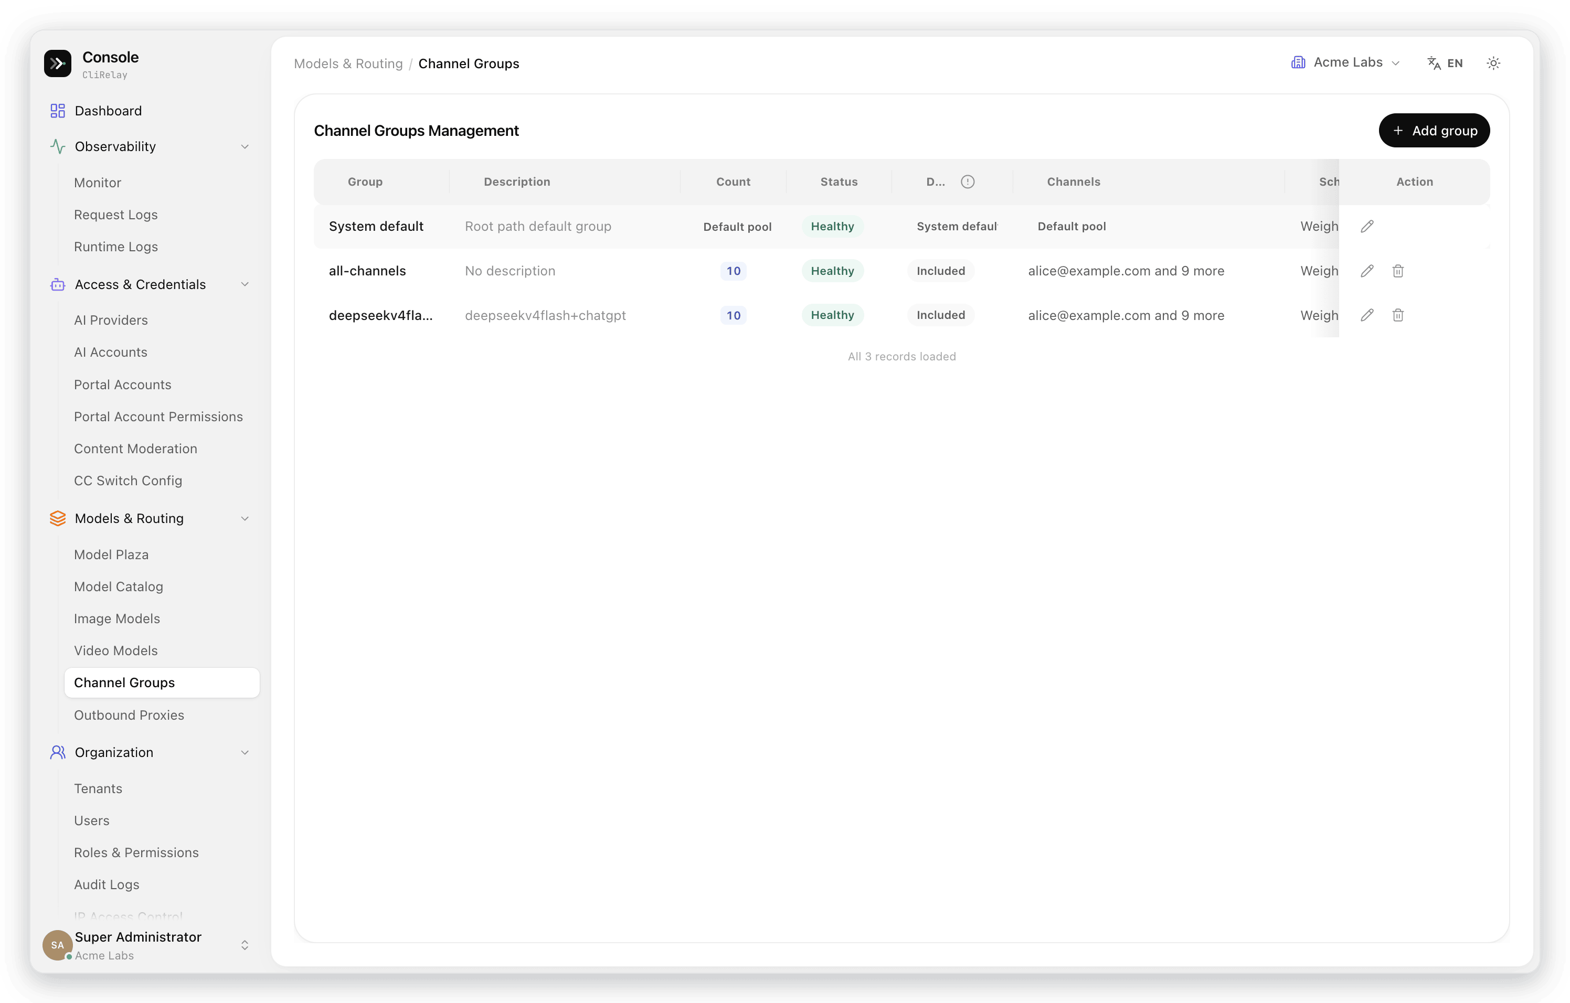Open the Monitor page
This screenshot has width=1570, height=1003.
pyautogui.click(x=97, y=183)
